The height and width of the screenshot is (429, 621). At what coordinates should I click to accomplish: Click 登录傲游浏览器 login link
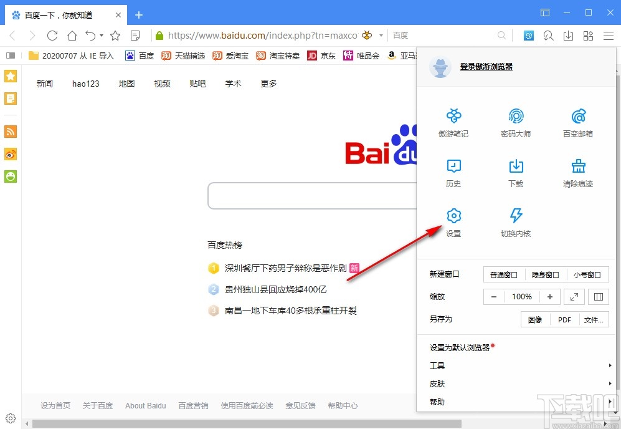pyautogui.click(x=486, y=67)
